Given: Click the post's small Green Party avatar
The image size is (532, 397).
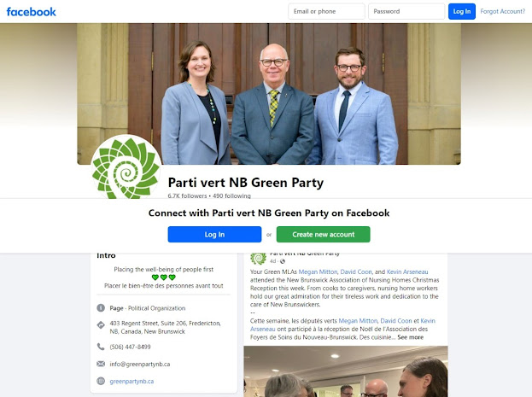Looking at the screenshot, I should pyautogui.click(x=258, y=259).
